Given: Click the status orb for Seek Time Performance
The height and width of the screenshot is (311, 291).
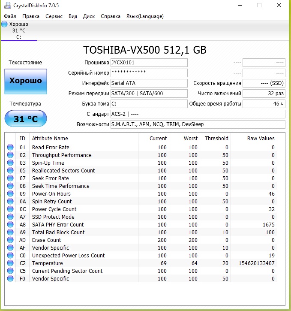Looking at the screenshot, I should click(x=10, y=186).
